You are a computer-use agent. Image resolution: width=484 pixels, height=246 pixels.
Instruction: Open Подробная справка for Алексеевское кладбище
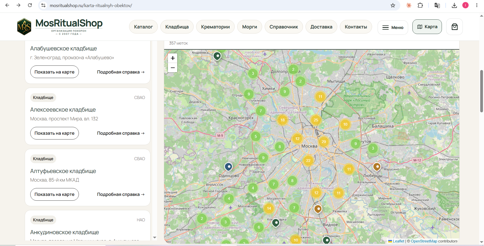pyautogui.click(x=121, y=133)
